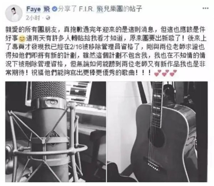214x186 pixels.
Task: Click the 2小时 post timestamp
Action: (33, 18)
